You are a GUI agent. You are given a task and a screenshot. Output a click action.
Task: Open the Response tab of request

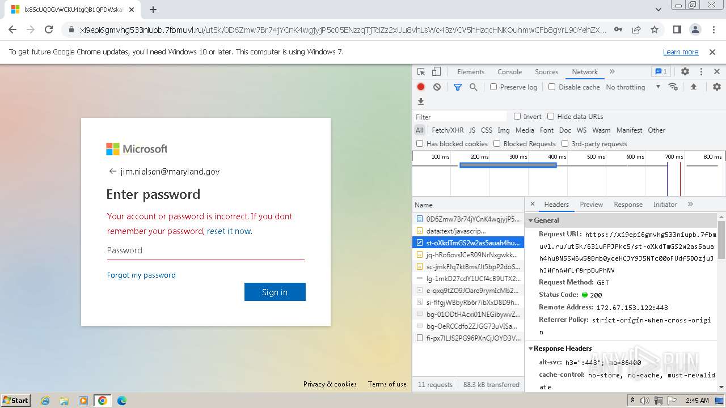[628, 205]
